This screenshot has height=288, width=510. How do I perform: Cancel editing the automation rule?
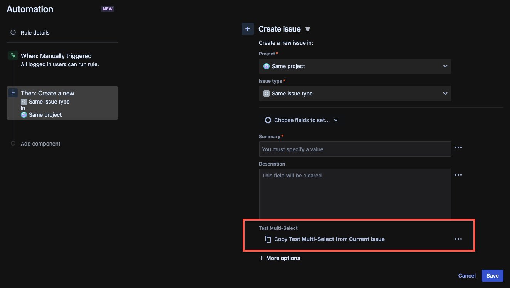(x=466, y=276)
